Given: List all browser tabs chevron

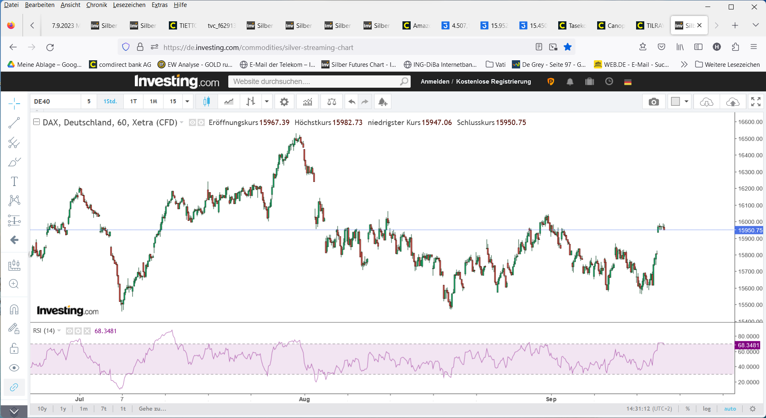Looking at the screenshot, I should click(756, 25).
